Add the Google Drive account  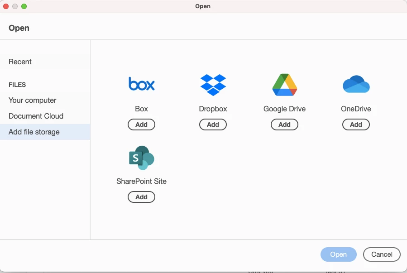coord(284,125)
